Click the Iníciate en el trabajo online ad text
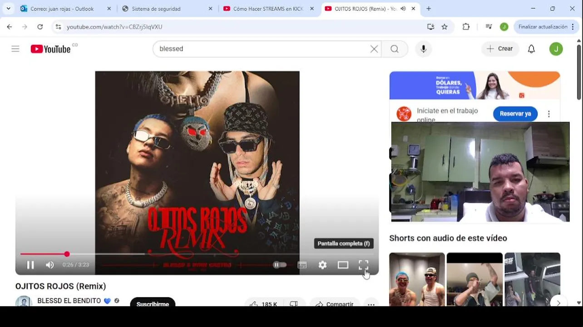This screenshot has width=583, height=327. 447,115
